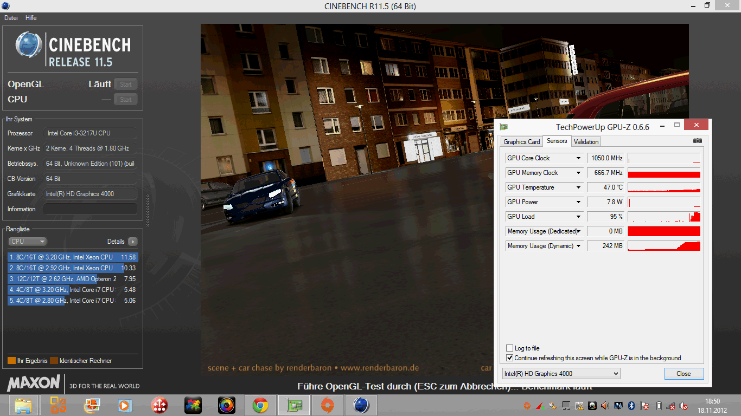
Task: Select the 8C/16T @ 3.20 GHz ranking entry
Action: pos(73,257)
